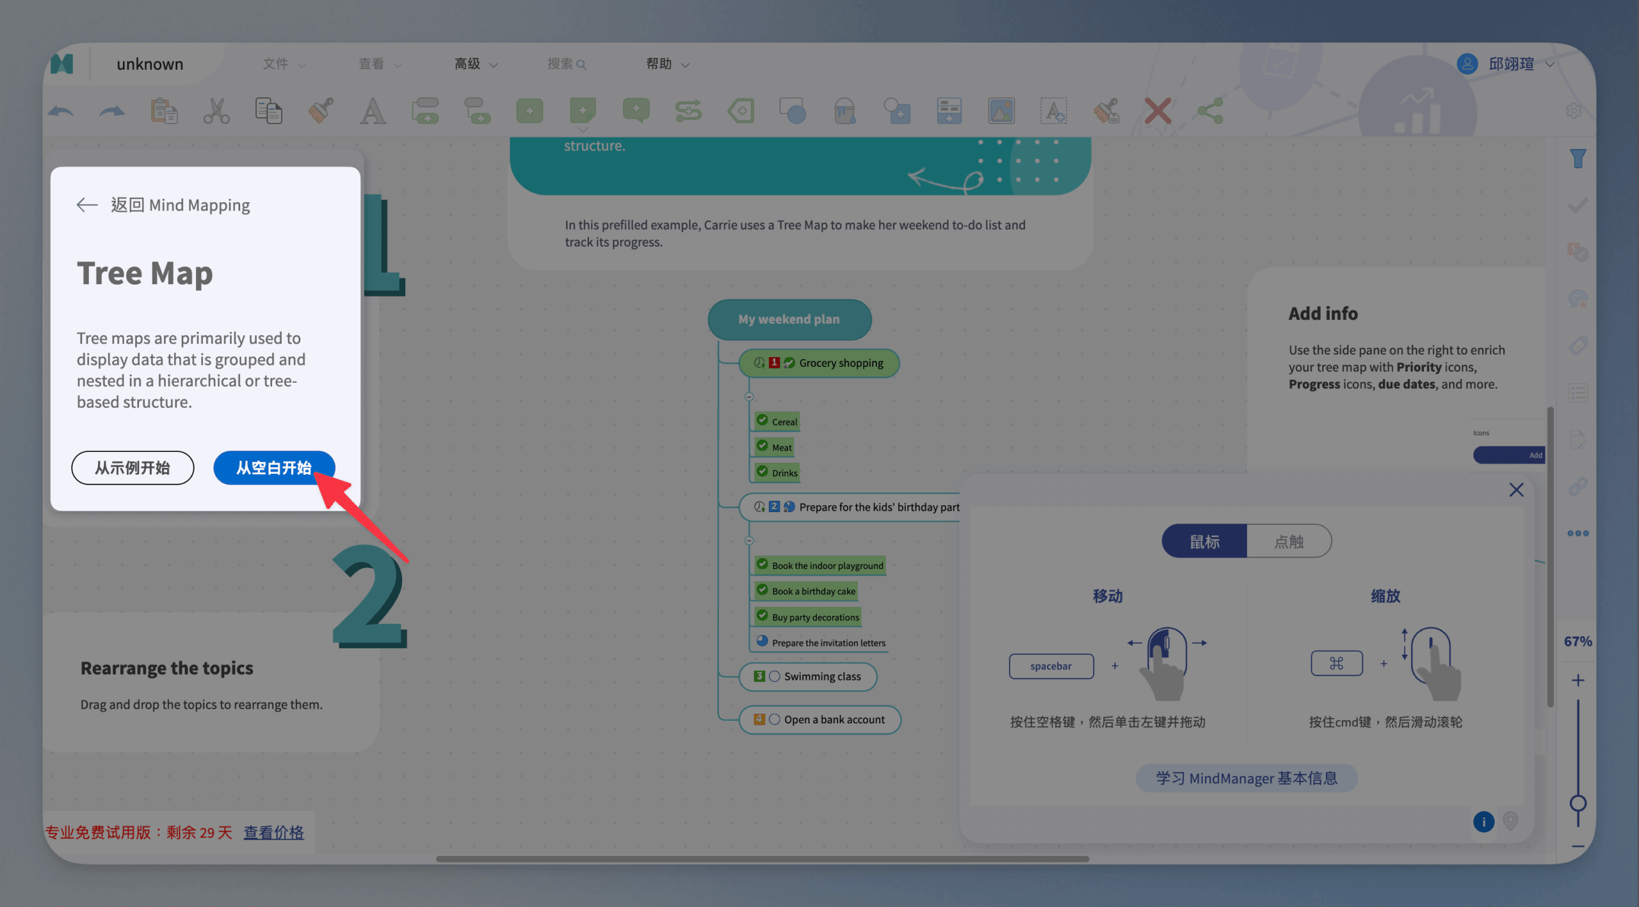This screenshot has height=907, width=1639.
Task: Switch to the 点触 touch toggle
Action: (1288, 542)
